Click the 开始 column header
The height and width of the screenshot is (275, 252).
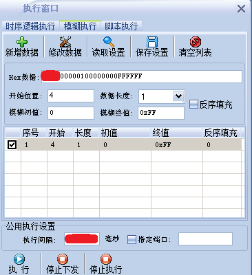[x=60, y=133]
